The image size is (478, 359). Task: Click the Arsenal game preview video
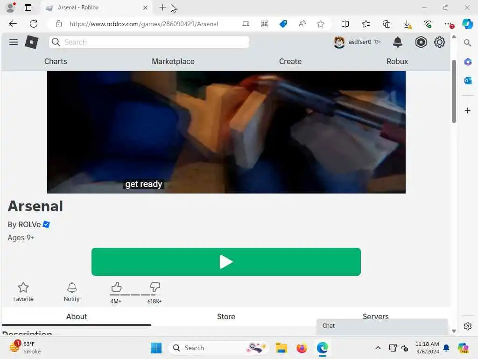click(x=226, y=132)
